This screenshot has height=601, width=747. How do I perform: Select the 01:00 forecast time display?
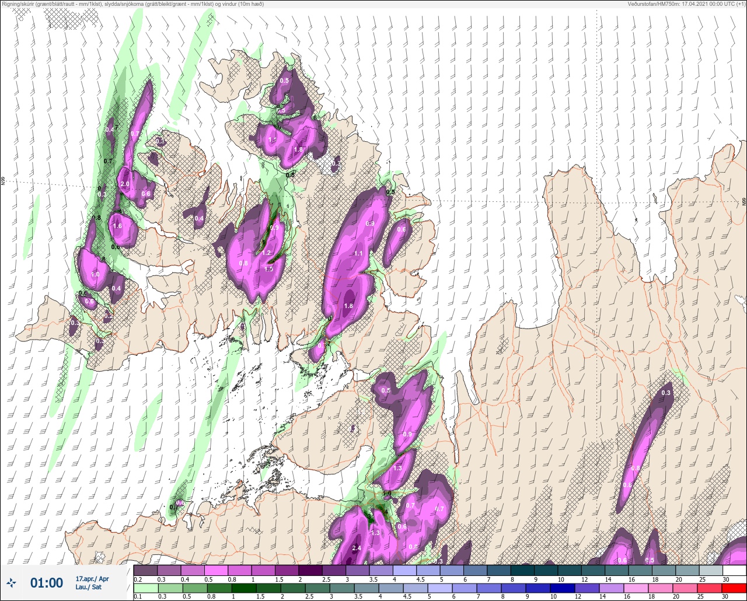tap(47, 583)
